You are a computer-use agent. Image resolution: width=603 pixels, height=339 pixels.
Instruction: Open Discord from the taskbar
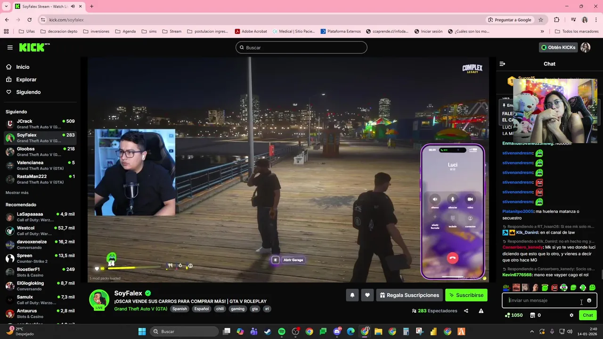(x=337, y=331)
